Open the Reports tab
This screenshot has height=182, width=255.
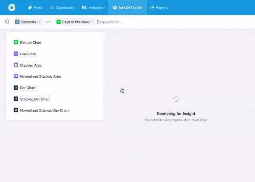tap(159, 8)
